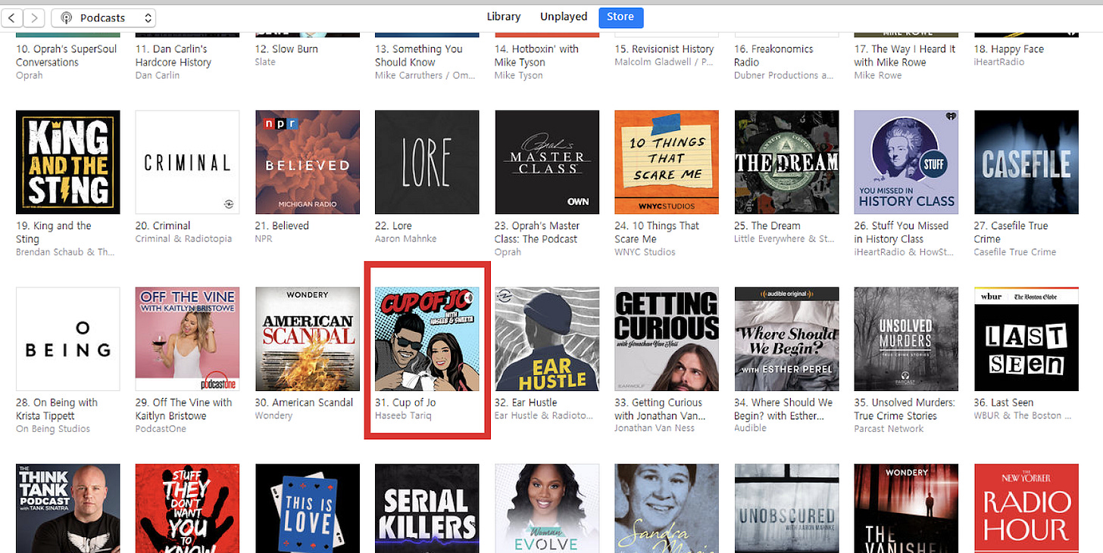Click the Believed NPR podcast artwork

coord(308,162)
